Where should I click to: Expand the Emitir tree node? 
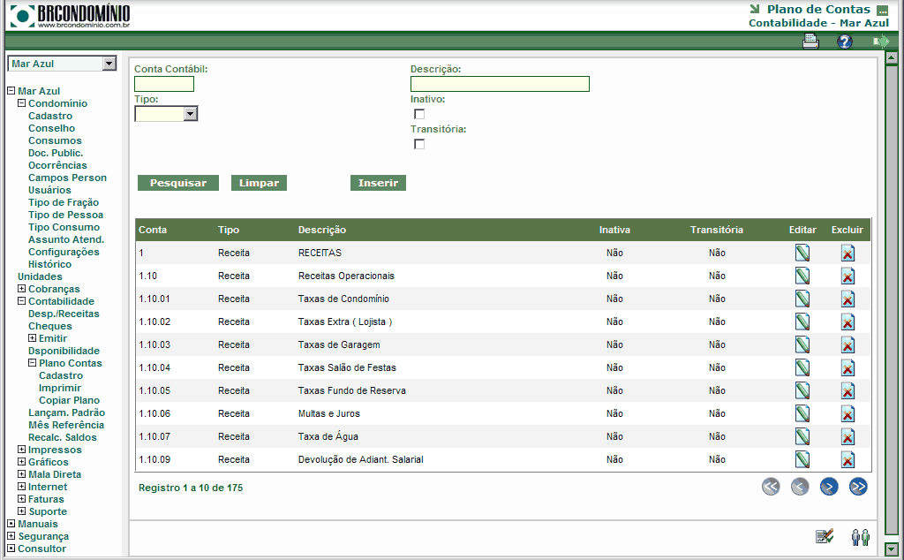tap(33, 338)
